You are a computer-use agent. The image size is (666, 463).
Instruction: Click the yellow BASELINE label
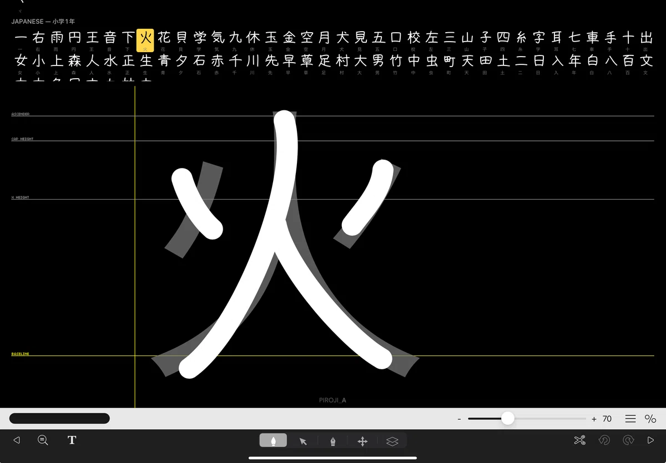click(x=21, y=354)
